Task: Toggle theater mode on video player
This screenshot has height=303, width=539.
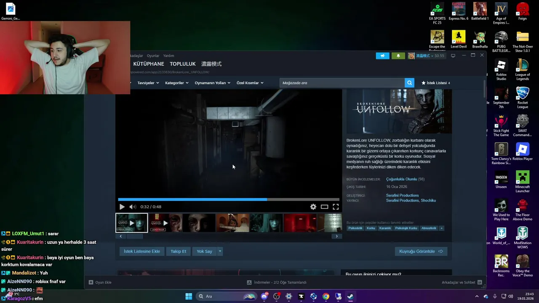Action: (324, 207)
